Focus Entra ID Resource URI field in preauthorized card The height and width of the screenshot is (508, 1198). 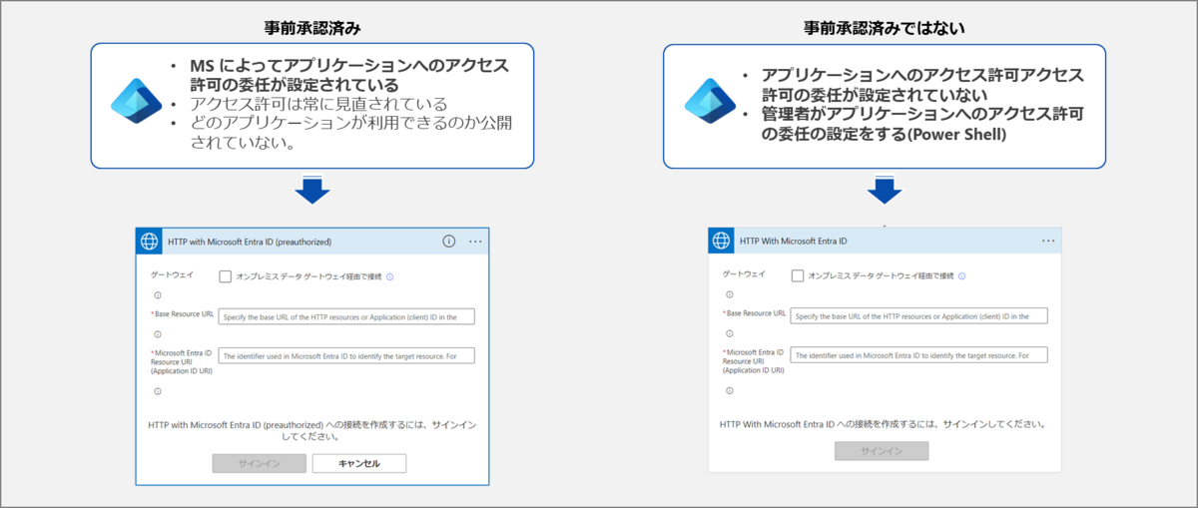point(346,355)
